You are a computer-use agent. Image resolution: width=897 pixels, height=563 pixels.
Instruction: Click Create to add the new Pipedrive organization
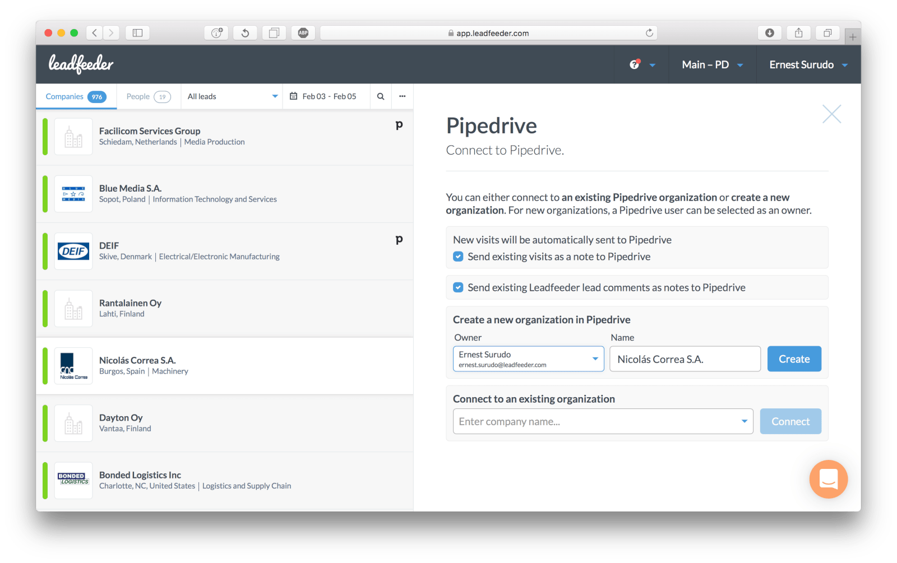794,359
